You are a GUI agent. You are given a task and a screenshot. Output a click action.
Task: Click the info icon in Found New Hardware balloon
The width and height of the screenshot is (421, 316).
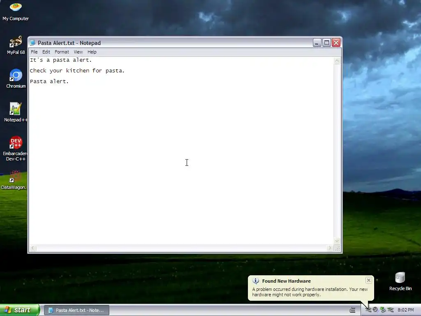(x=256, y=281)
